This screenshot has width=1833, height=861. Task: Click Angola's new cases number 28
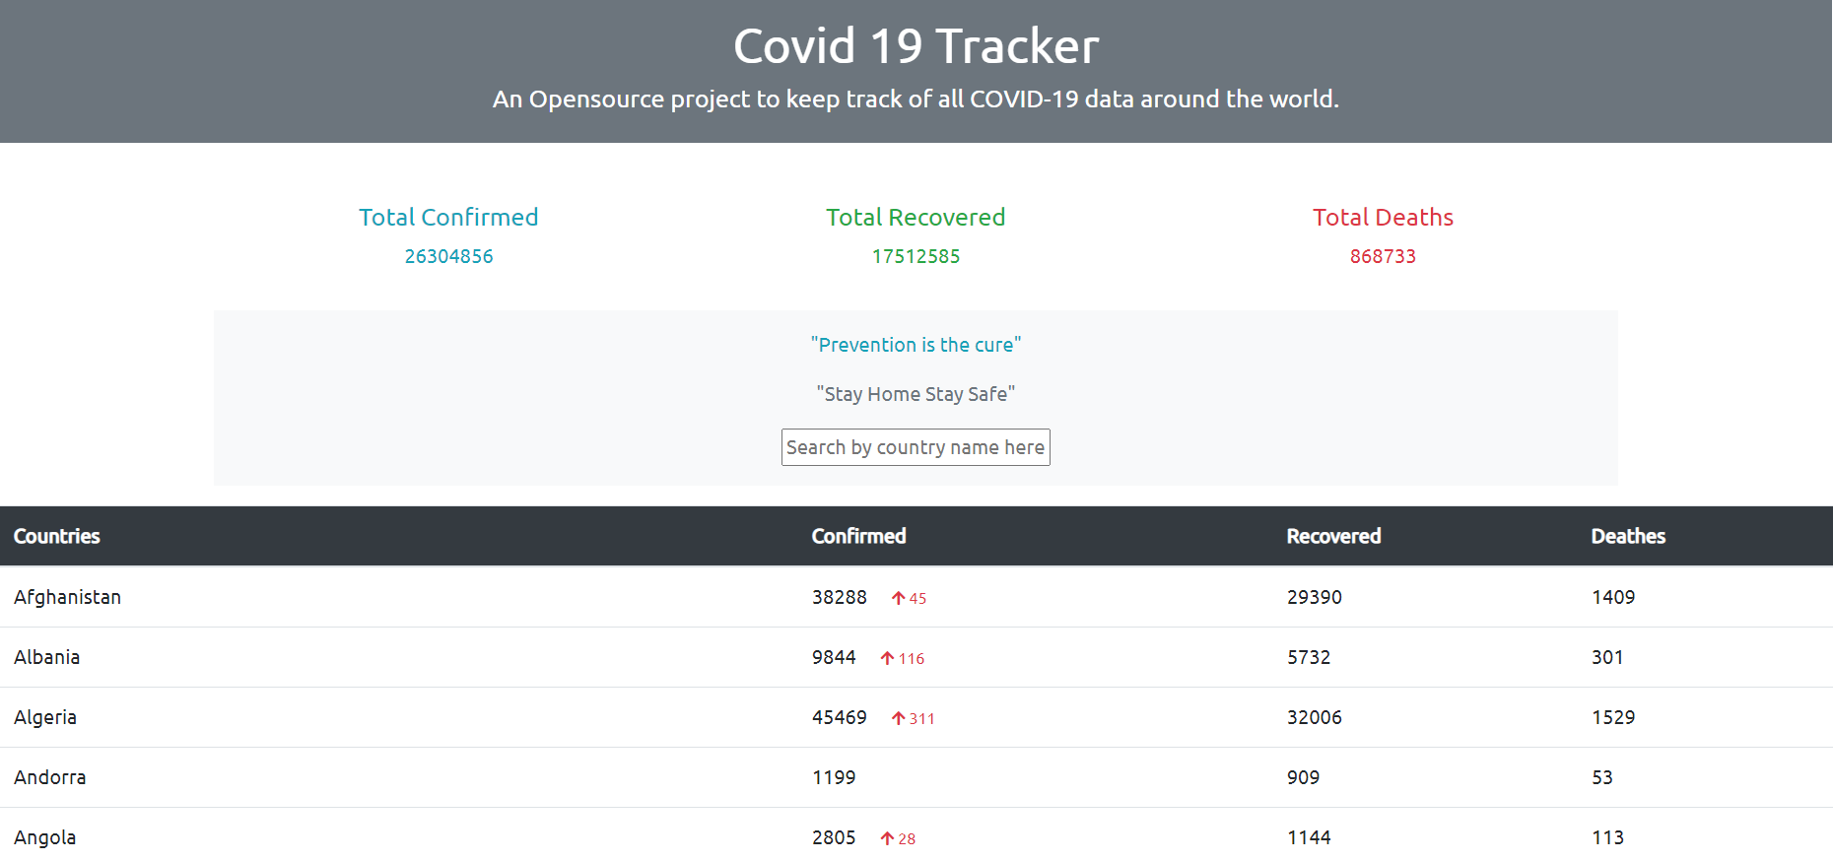[907, 838]
